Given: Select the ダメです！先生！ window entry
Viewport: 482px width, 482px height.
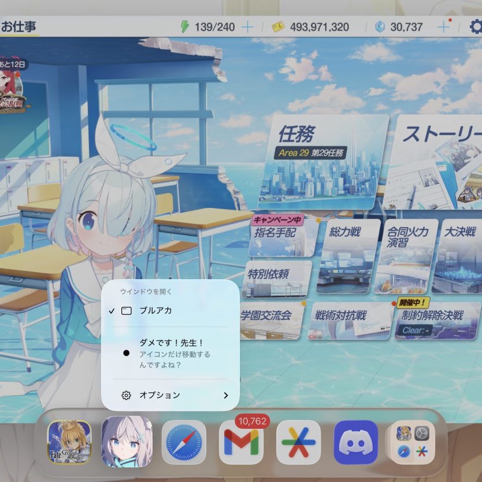Looking at the screenshot, I should pos(170,353).
